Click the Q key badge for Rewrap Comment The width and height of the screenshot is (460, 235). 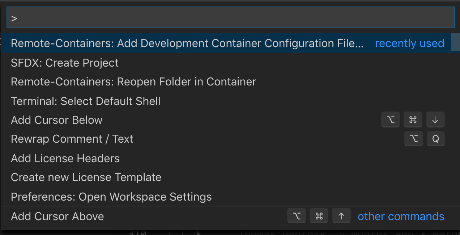(x=435, y=139)
